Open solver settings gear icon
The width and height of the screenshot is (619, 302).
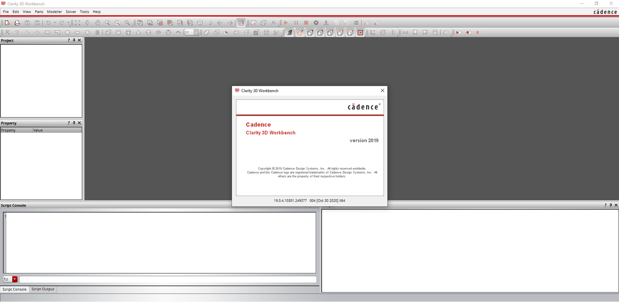(316, 23)
